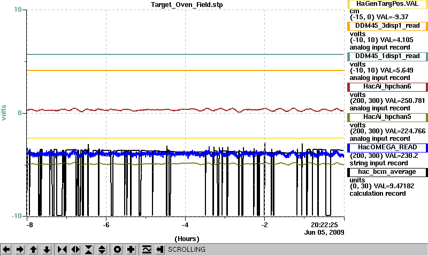The height and width of the screenshot is (256, 428).
Task: Click the -8 tick label on the time axis
Action: [30, 225]
